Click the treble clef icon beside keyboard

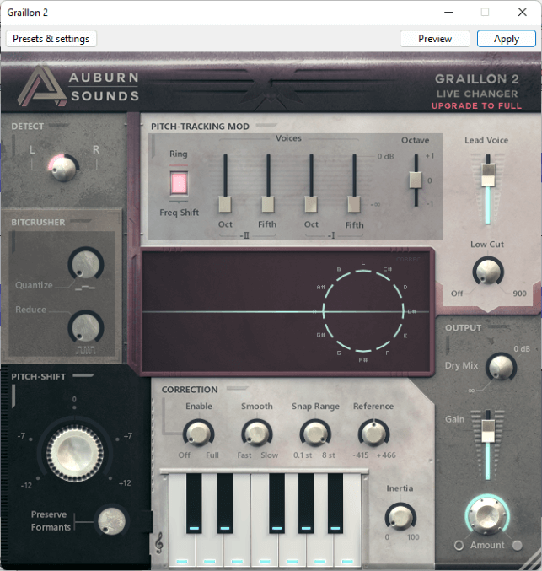click(158, 542)
